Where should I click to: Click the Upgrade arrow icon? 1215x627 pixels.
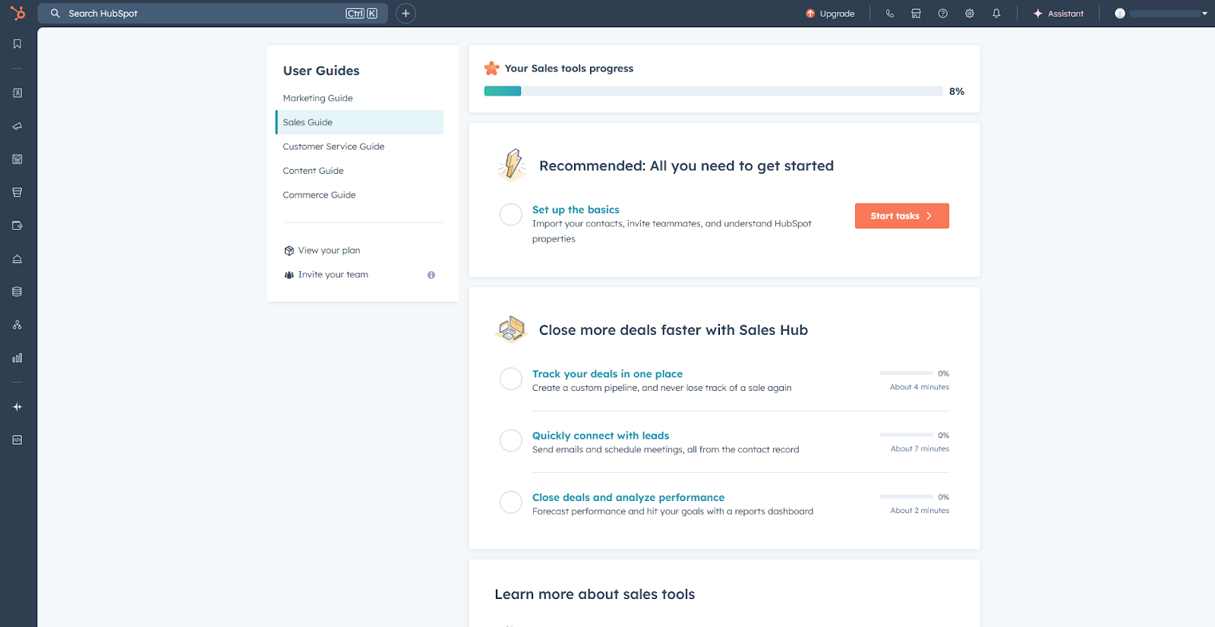tap(810, 14)
